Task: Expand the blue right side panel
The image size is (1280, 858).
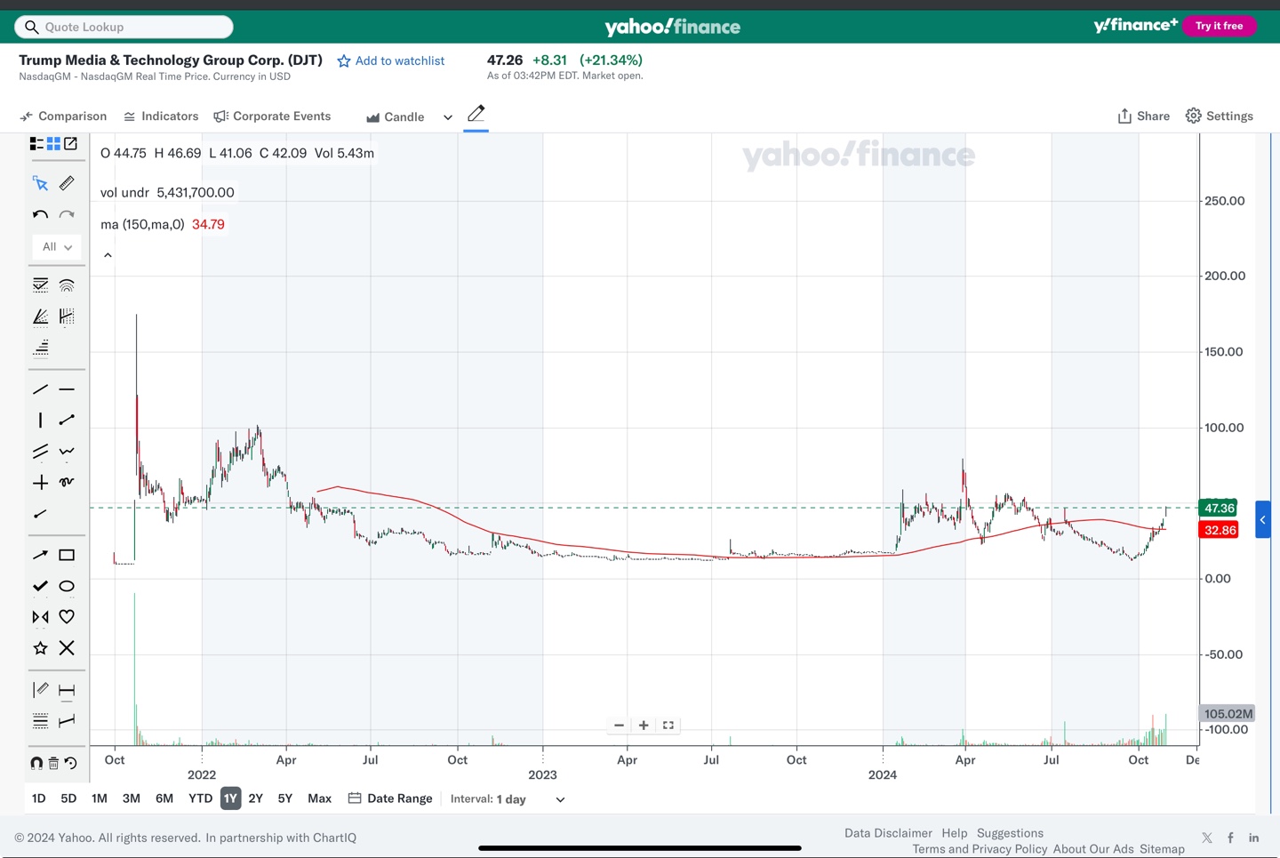Action: click(x=1262, y=520)
